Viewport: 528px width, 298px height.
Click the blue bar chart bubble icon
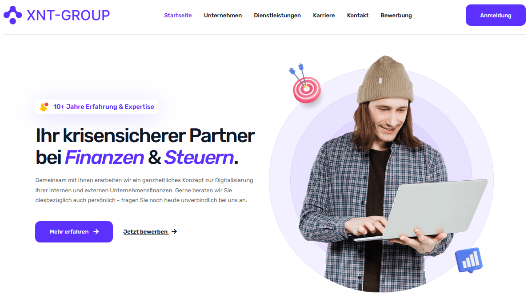click(x=469, y=260)
